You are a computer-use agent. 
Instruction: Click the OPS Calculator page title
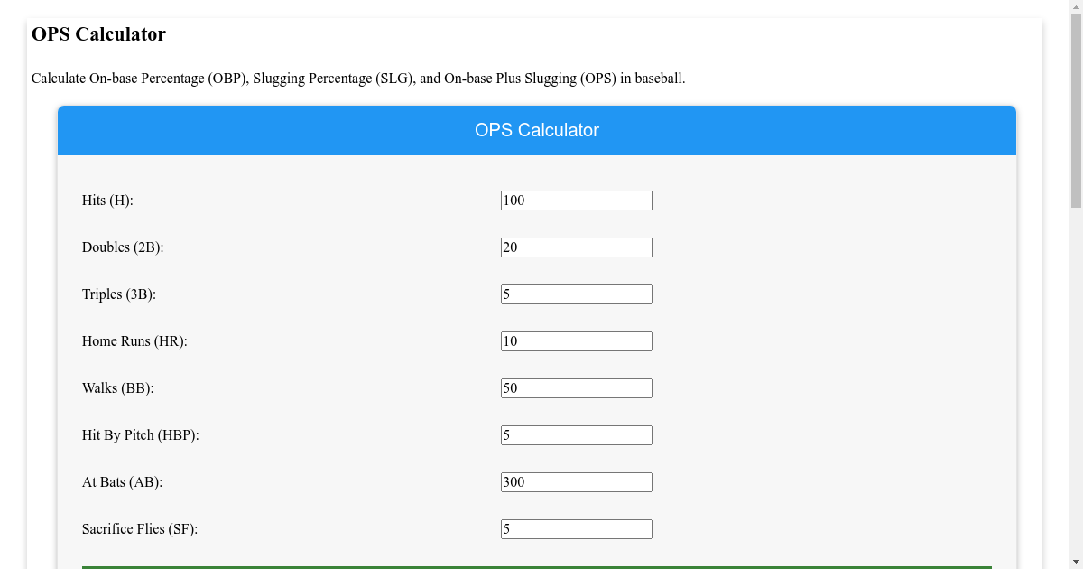(99, 33)
